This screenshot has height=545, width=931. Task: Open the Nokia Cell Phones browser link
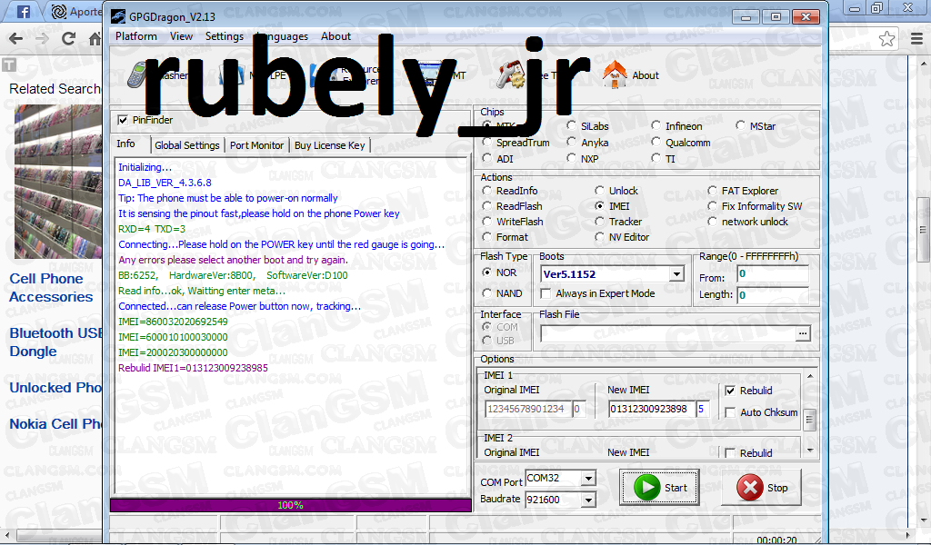pos(55,424)
